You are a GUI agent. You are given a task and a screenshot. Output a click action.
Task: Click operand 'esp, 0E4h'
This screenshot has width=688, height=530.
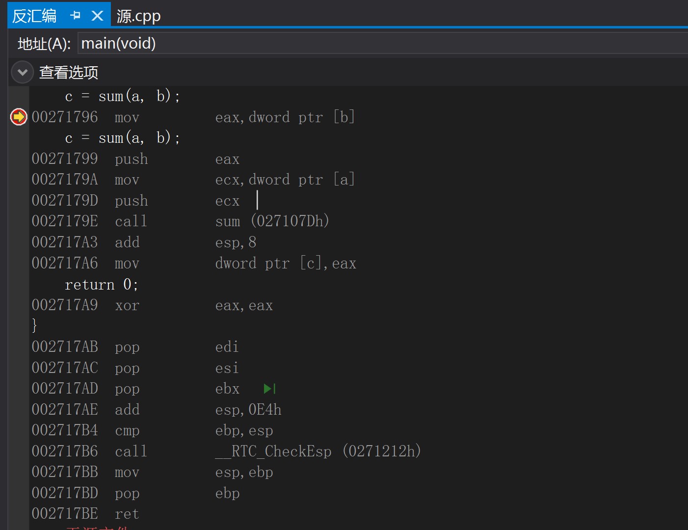248,410
